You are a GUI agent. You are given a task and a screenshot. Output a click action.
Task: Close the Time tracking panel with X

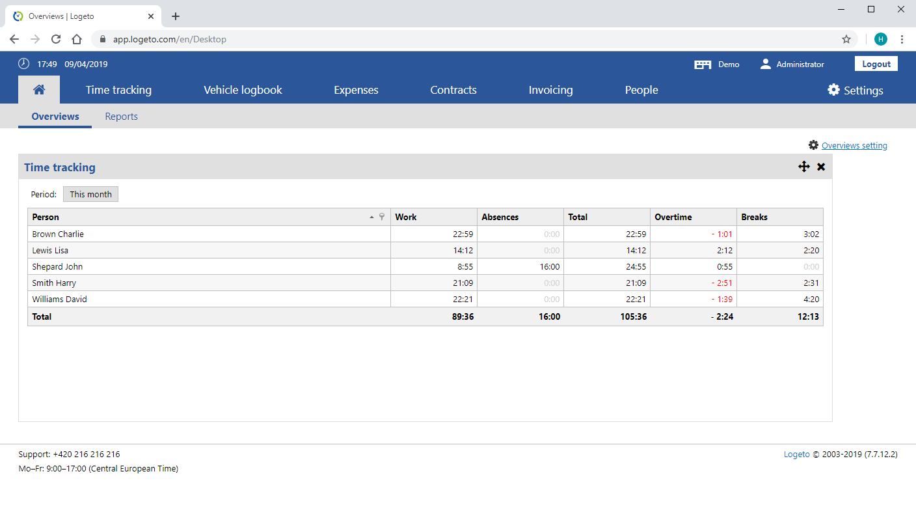click(x=821, y=167)
